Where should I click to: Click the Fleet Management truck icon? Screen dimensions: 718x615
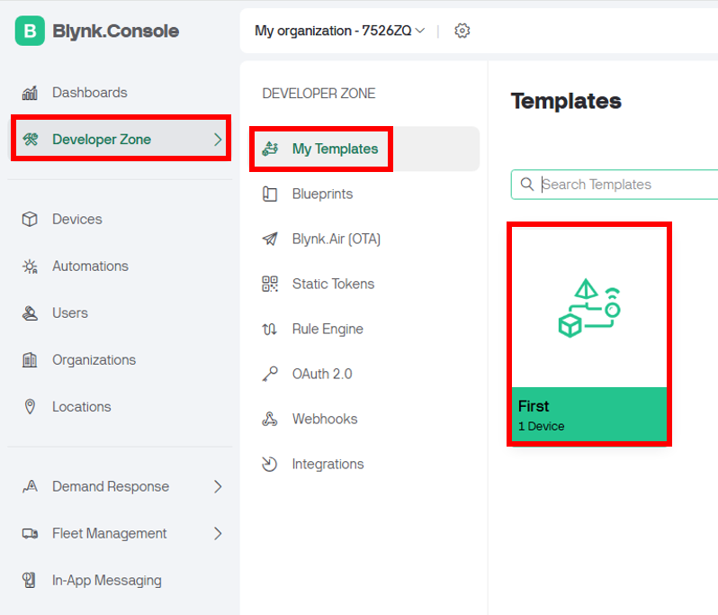(30, 533)
